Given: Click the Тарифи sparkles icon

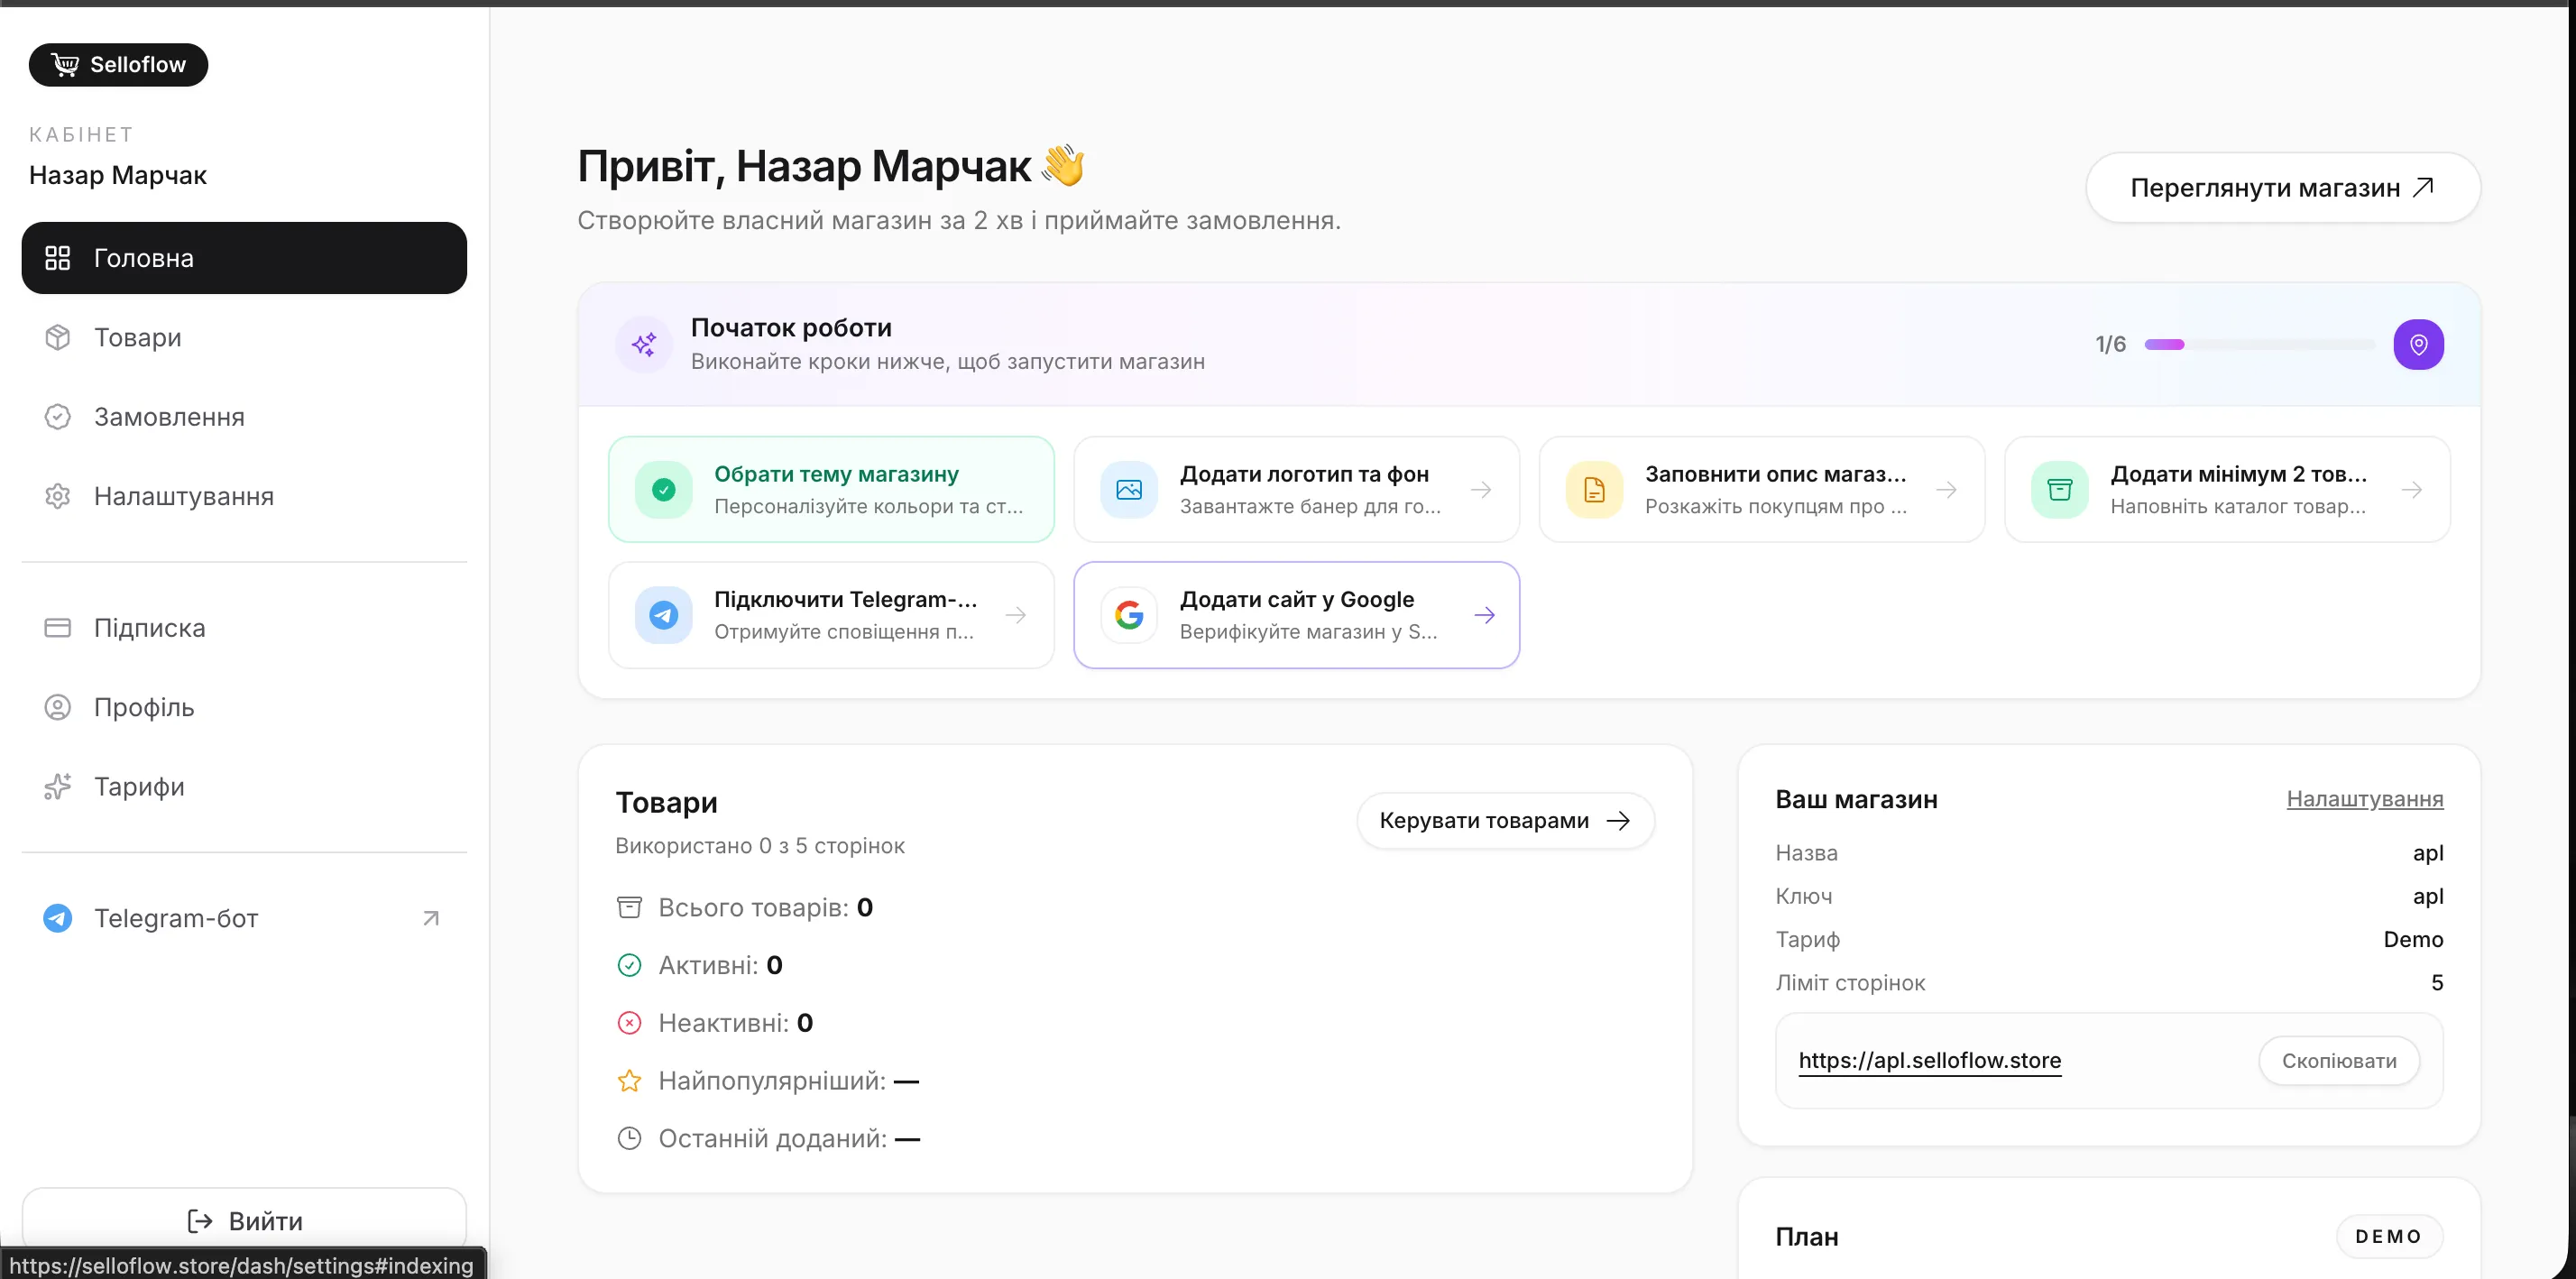Looking at the screenshot, I should click(58, 787).
